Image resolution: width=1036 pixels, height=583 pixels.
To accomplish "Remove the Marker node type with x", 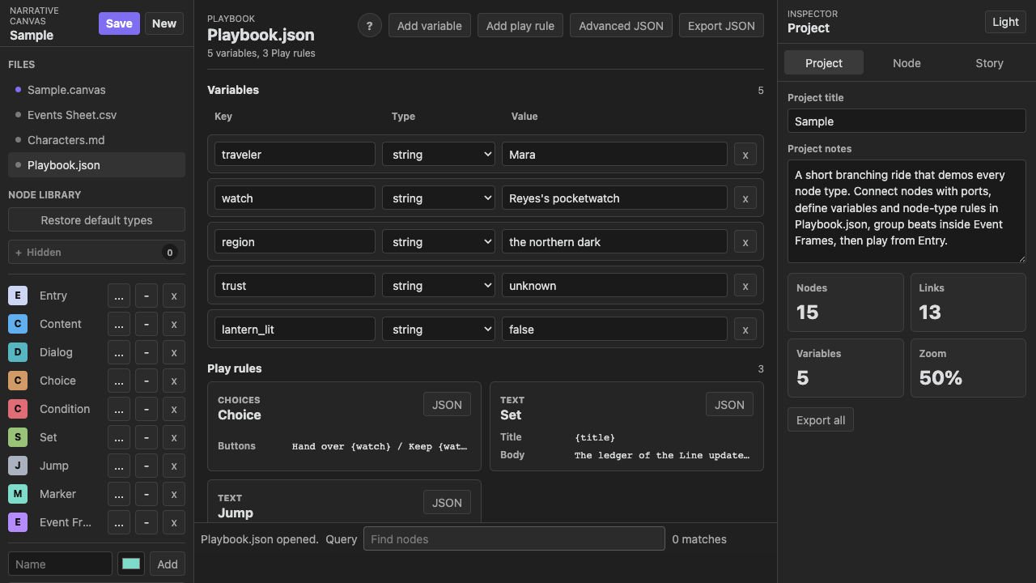I will 174,494.
